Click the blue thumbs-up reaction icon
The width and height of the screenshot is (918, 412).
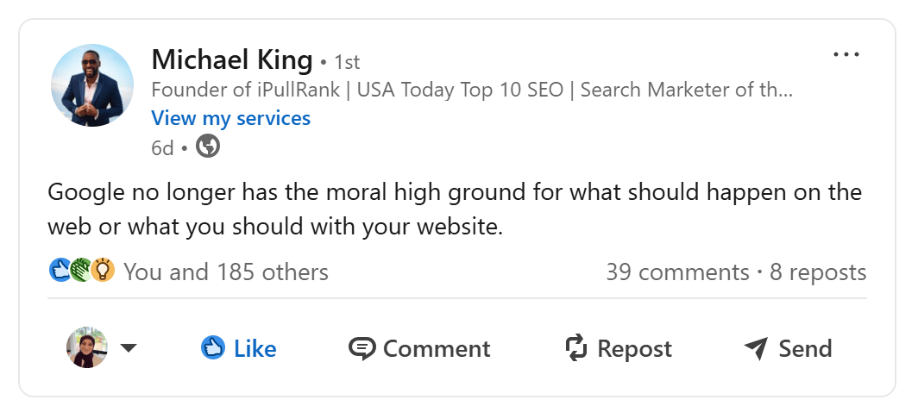pos(60,271)
